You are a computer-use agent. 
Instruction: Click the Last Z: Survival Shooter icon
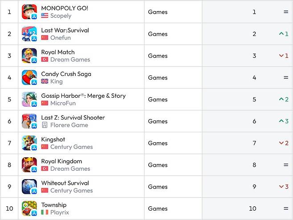pyautogui.click(x=29, y=121)
